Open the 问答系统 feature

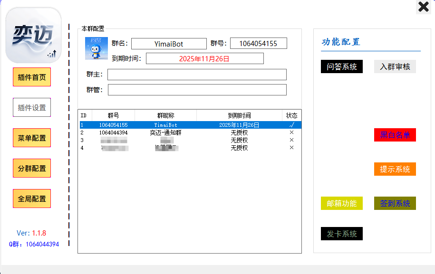click(x=342, y=67)
